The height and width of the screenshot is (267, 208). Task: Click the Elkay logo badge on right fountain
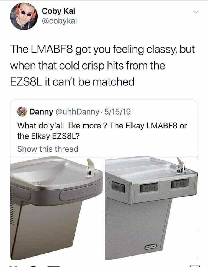(x=151, y=246)
